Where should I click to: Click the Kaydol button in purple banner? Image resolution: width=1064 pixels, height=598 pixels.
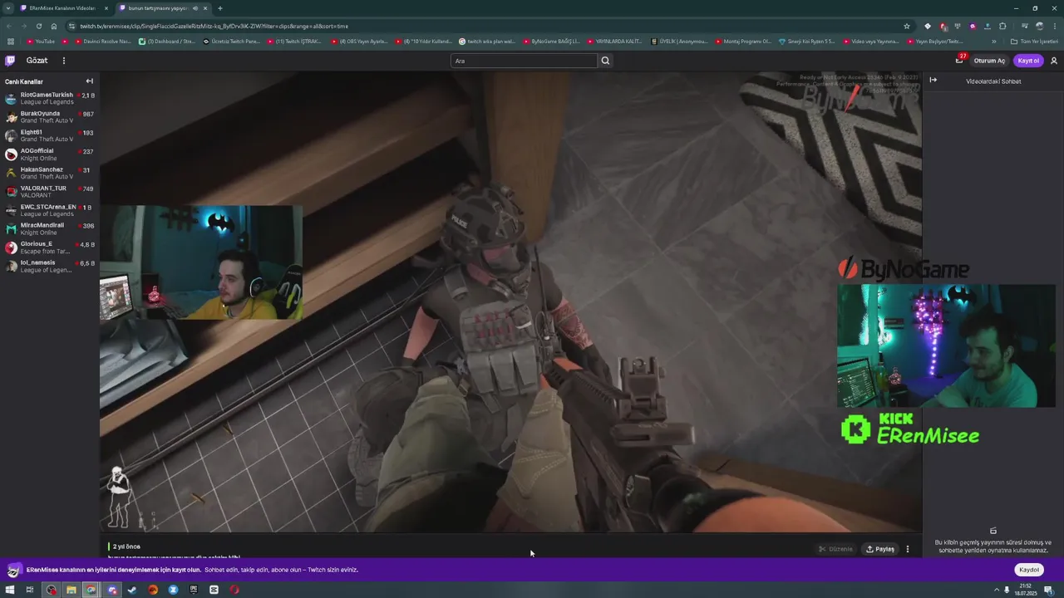point(1029,570)
